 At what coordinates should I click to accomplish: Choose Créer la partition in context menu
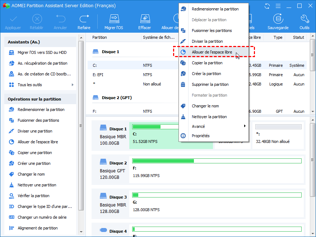click(x=214, y=74)
